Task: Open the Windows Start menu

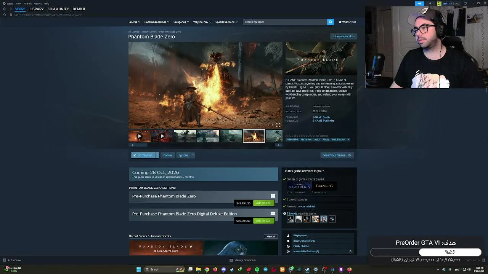Action: [139, 269]
